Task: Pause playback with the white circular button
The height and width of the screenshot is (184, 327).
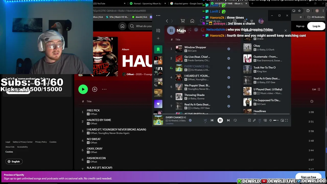Action: click(x=220, y=120)
